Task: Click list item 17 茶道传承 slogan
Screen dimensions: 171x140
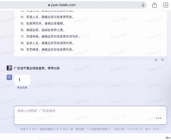Action: (50, 37)
